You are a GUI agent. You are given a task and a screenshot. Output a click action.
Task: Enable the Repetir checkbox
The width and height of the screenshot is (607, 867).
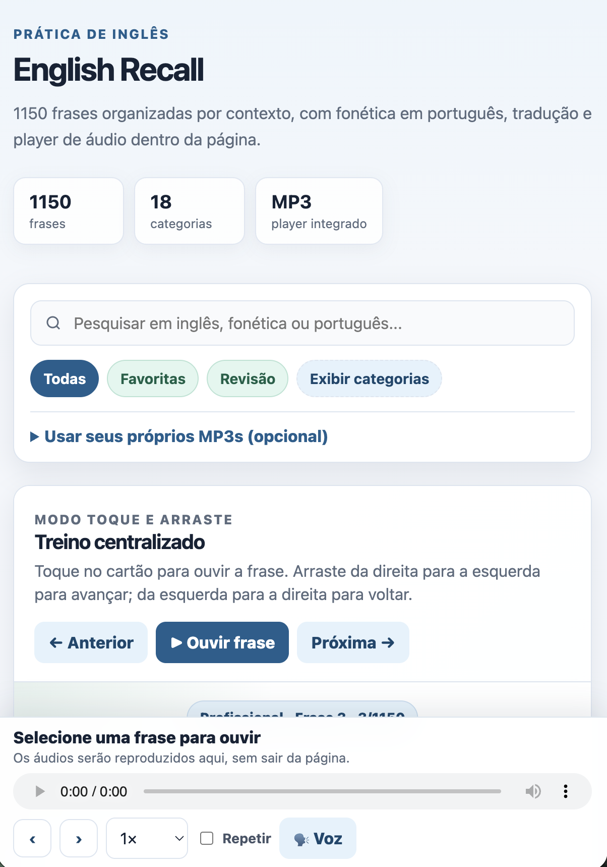coord(207,838)
